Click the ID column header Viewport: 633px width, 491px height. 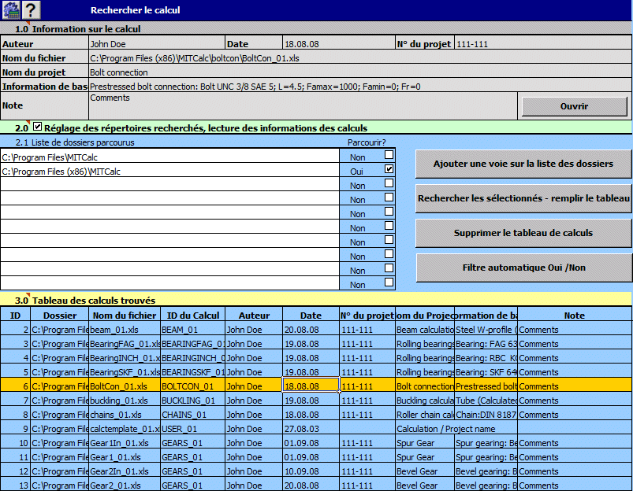tap(15, 315)
